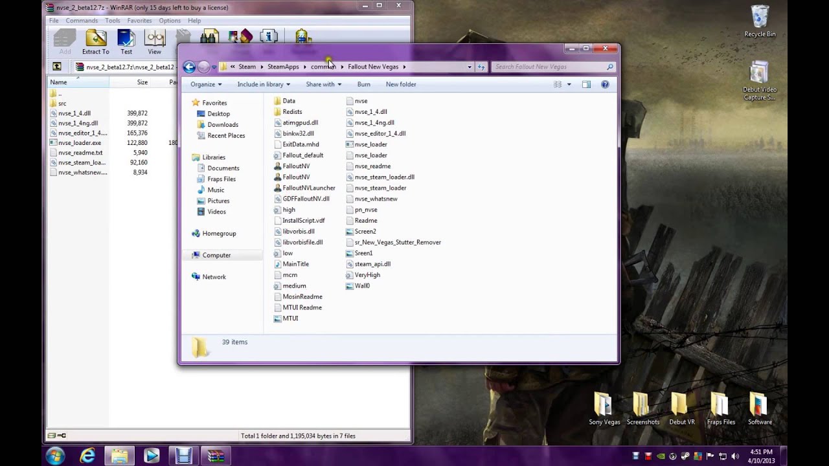
Task: Open Explorer Help question mark icon
Action: tap(605, 84)
